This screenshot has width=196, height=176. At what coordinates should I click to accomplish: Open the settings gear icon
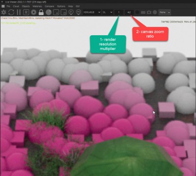point(34,12)
